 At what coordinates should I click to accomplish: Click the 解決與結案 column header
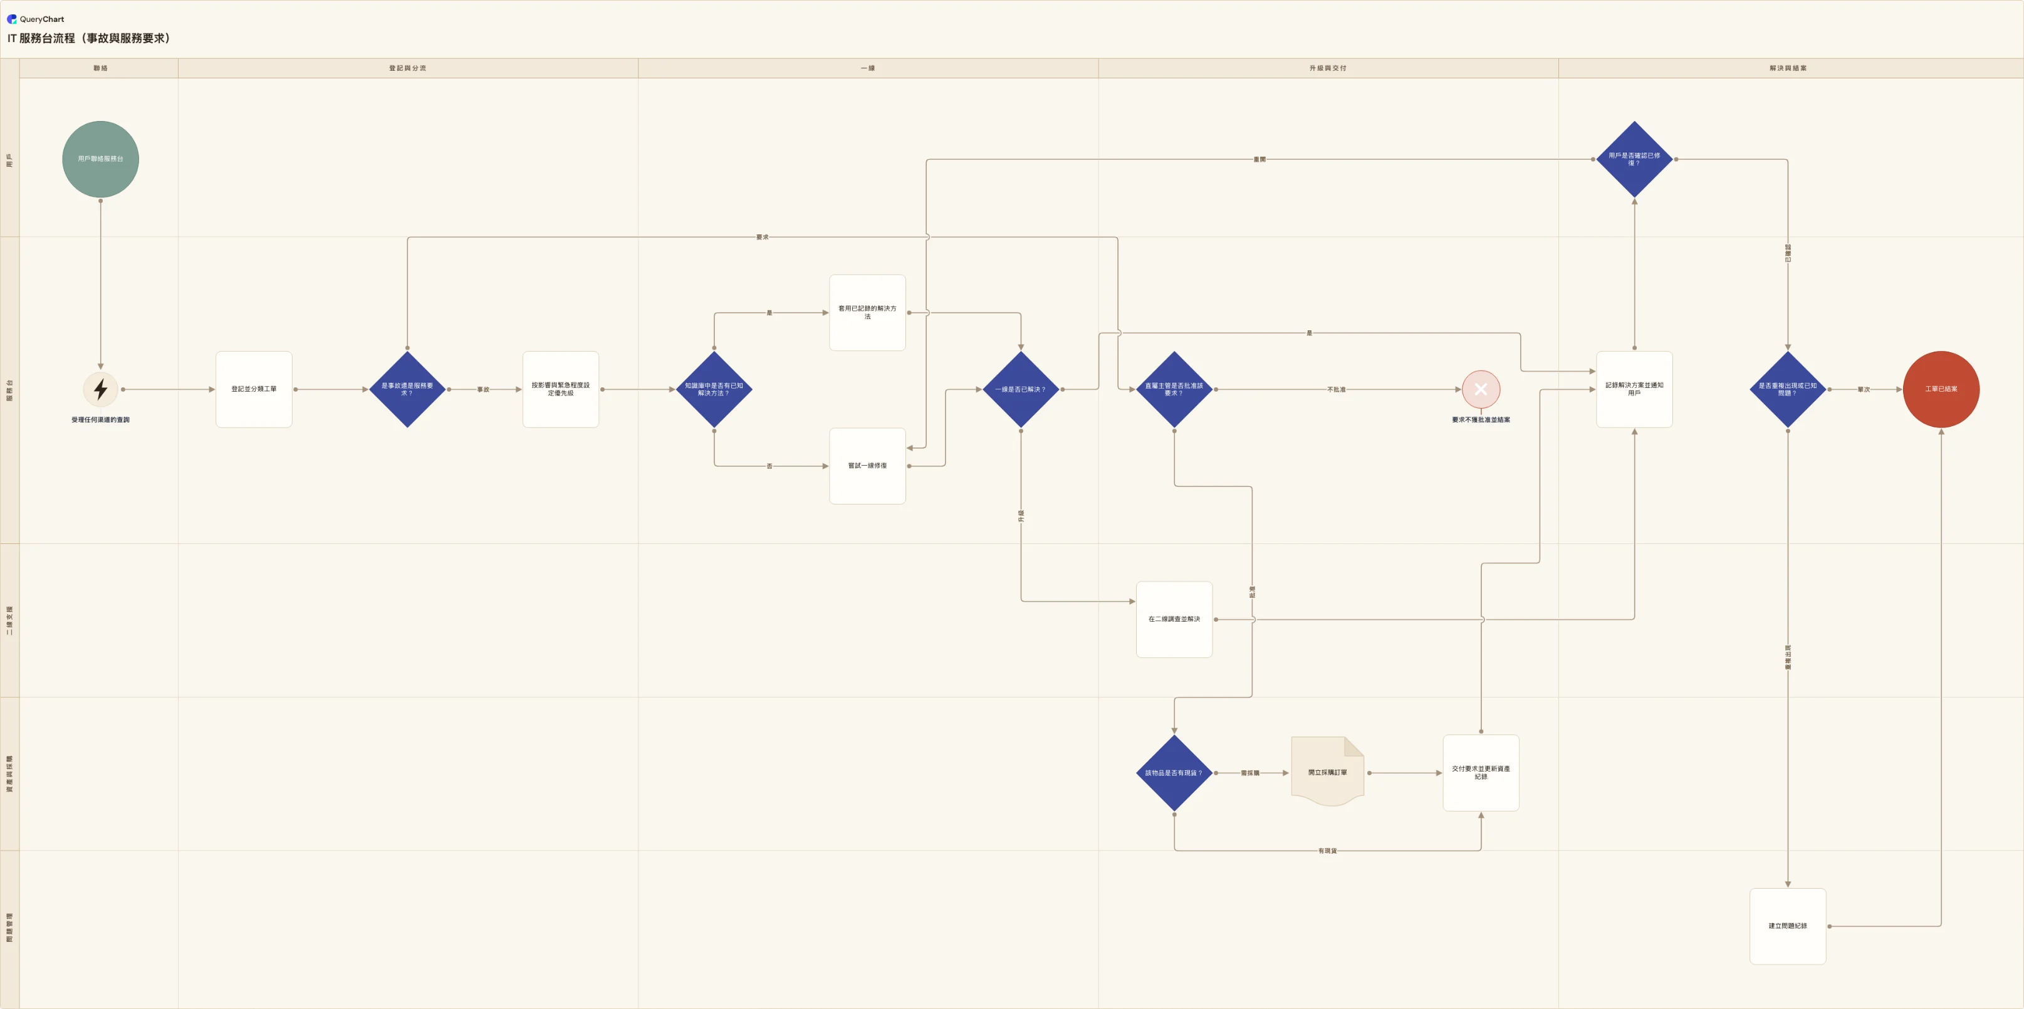[x=1788, y=68]
